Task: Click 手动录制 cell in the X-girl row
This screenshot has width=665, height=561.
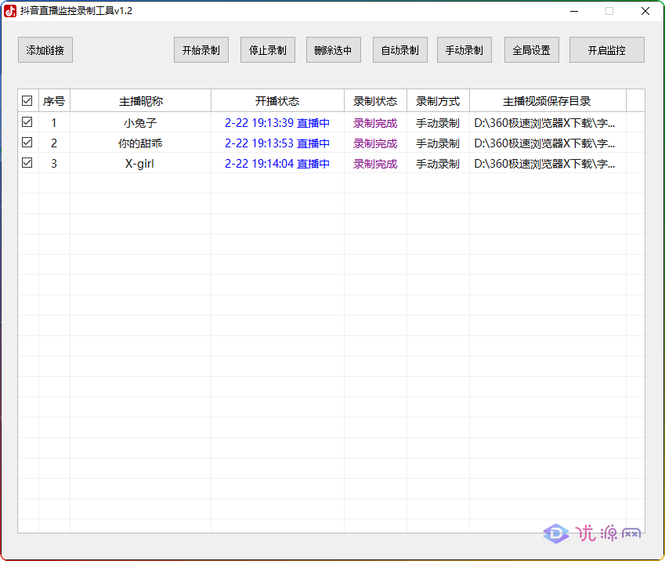Action: 438,164
